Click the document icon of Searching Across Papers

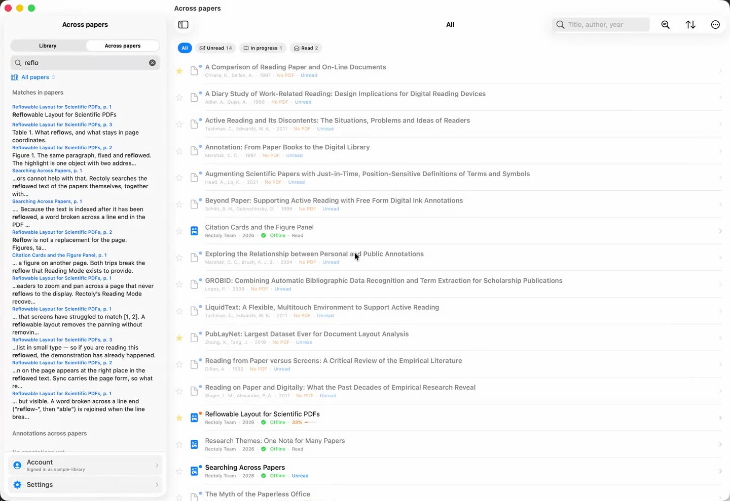click(194, 472)
